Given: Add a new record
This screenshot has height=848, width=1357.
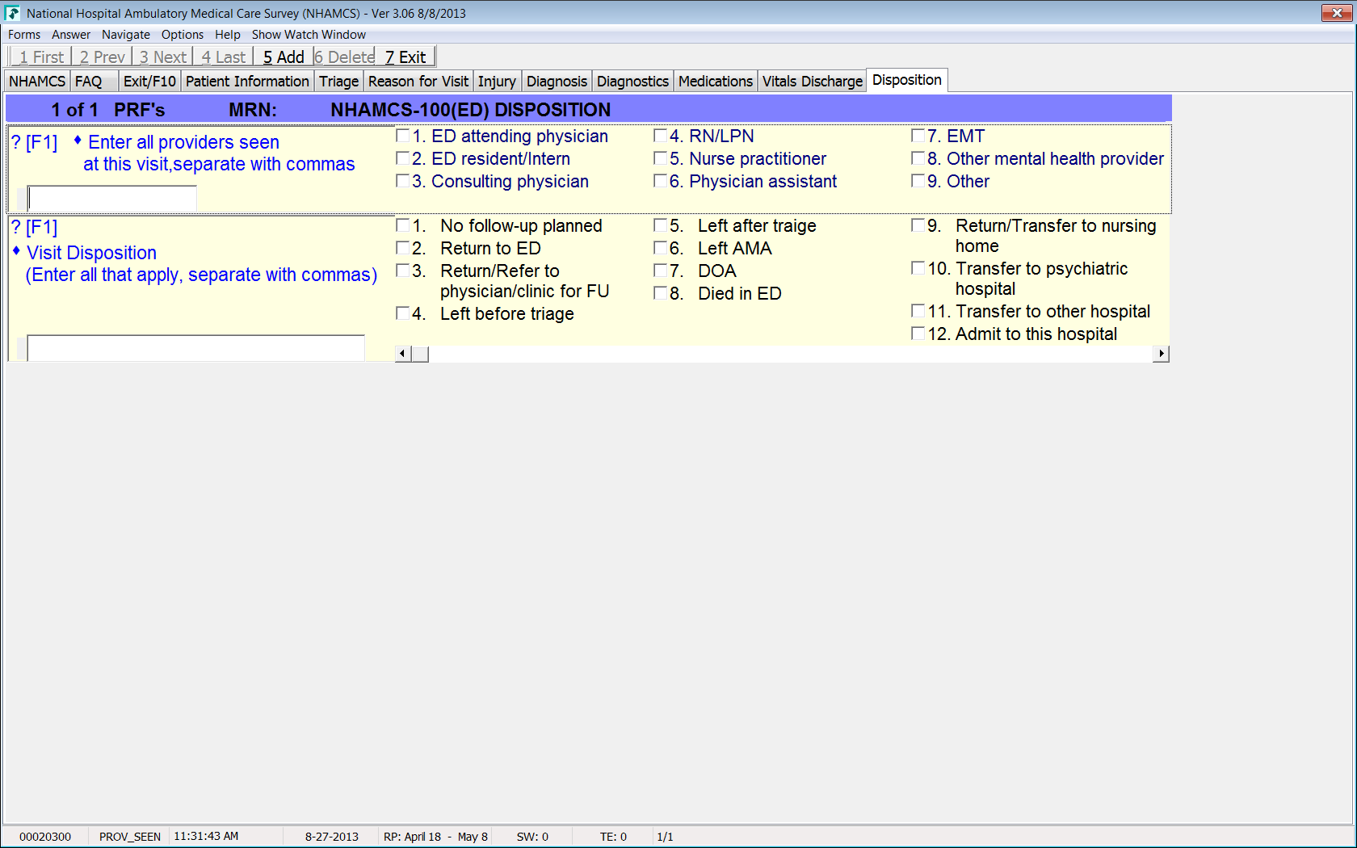Looking at the screenshot, I should click(x=284, y=57).
